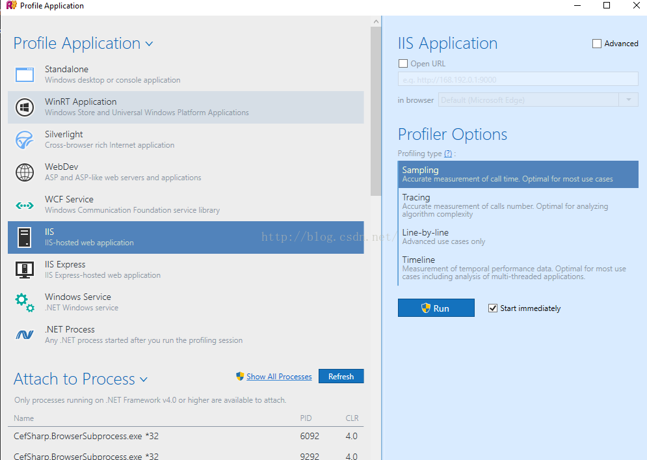Select the WCF Service entry
Viewport: 647px width, 460px height.
pyautogui.click(x=186, y=205)
